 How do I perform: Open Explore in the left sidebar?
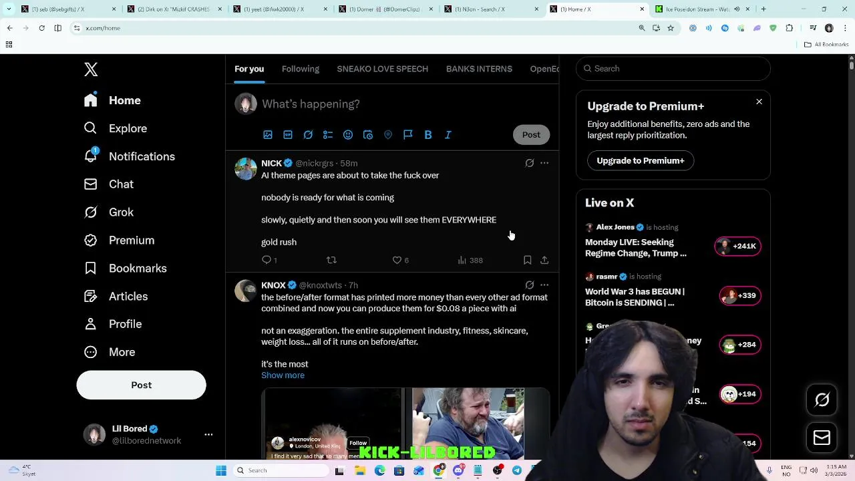[x=116, y=128]
